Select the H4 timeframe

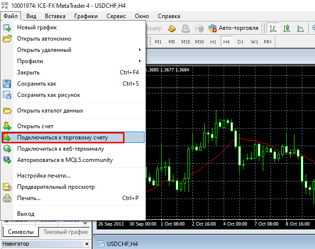tap(227, 42)
